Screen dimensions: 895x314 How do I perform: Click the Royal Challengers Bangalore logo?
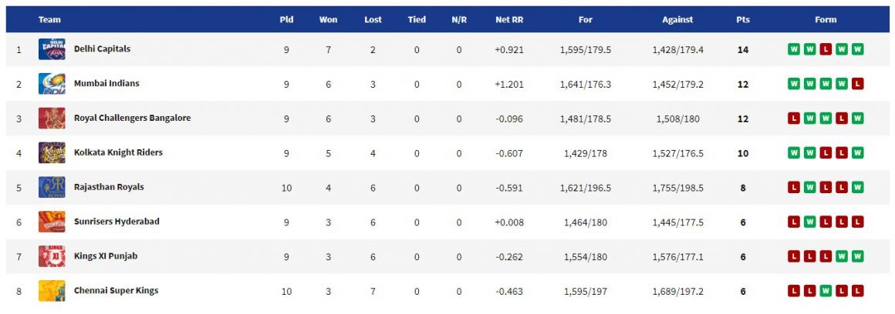point(52,119)
